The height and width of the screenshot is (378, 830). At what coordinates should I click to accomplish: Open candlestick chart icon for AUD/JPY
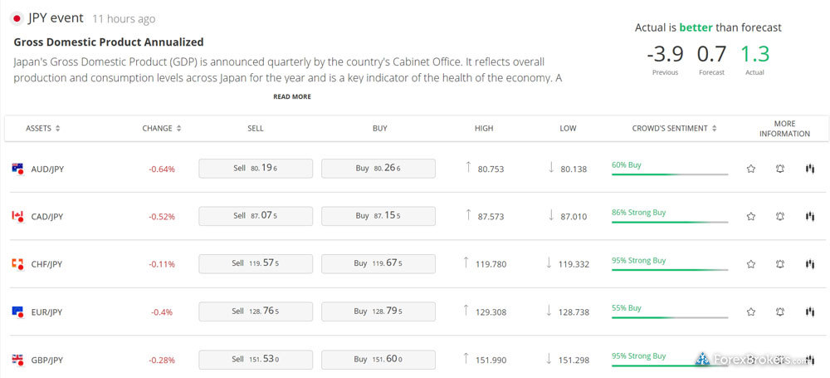(x=809, y=169)
